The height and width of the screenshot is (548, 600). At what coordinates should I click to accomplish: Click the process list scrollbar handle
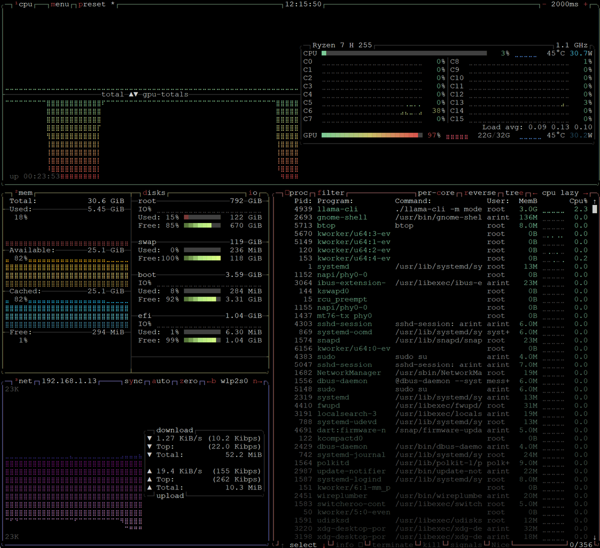click(594, 209)
